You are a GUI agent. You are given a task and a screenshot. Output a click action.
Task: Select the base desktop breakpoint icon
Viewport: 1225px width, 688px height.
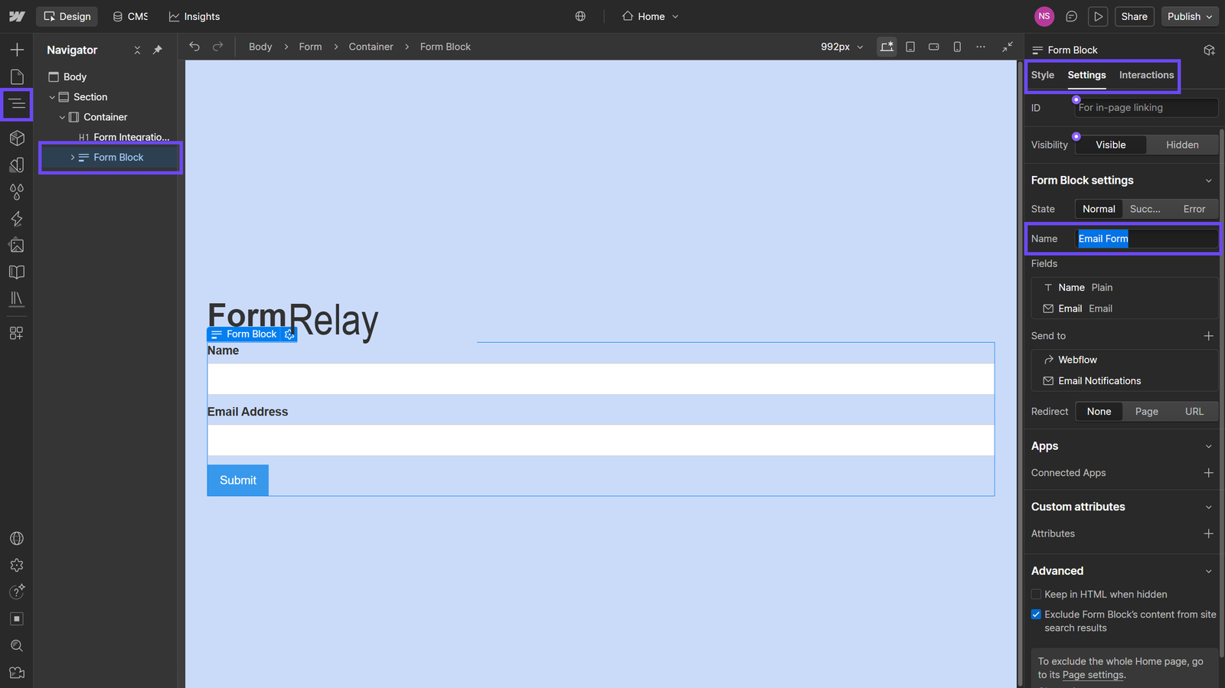pos(887,47)
